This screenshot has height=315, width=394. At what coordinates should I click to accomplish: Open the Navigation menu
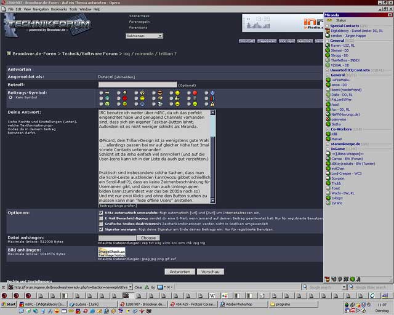point(41,9)
